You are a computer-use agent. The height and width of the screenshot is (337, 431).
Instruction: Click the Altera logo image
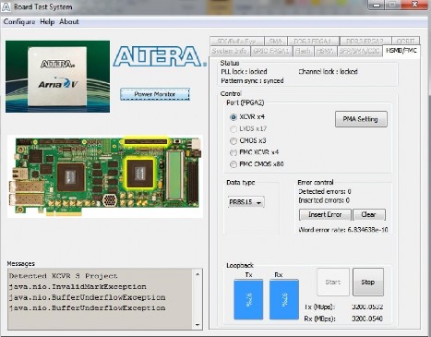click(x=160, y=56)
